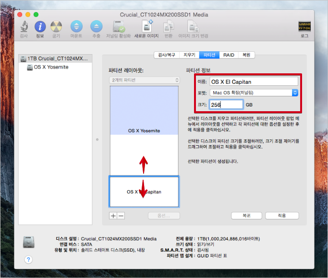The width and height of the screenshot is (328, 278).
Task: Click the 추출 (Eject) toolbar icon
Action: pyautogui.click(x=96, y=26)
